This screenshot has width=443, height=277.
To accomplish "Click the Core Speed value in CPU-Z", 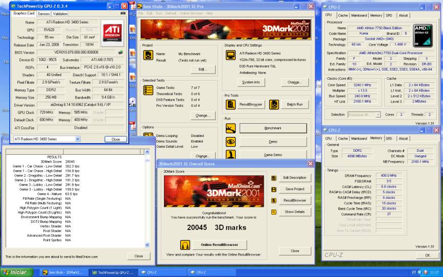I will pyautogui.click(x=362, y=85).
